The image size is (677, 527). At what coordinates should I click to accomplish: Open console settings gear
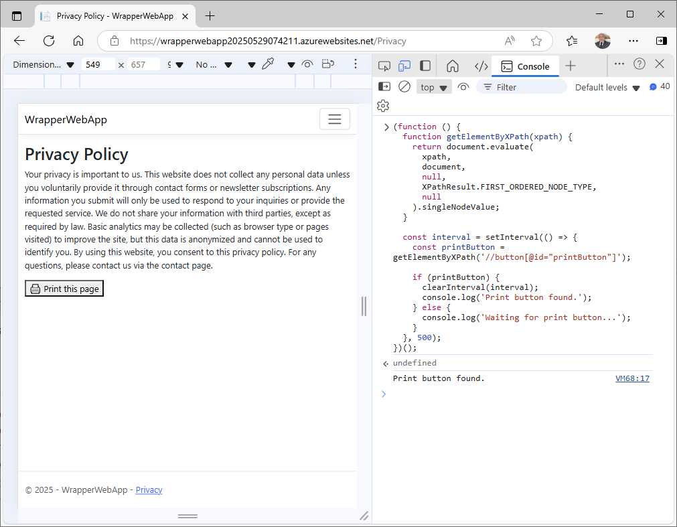[x=383, y=106]
